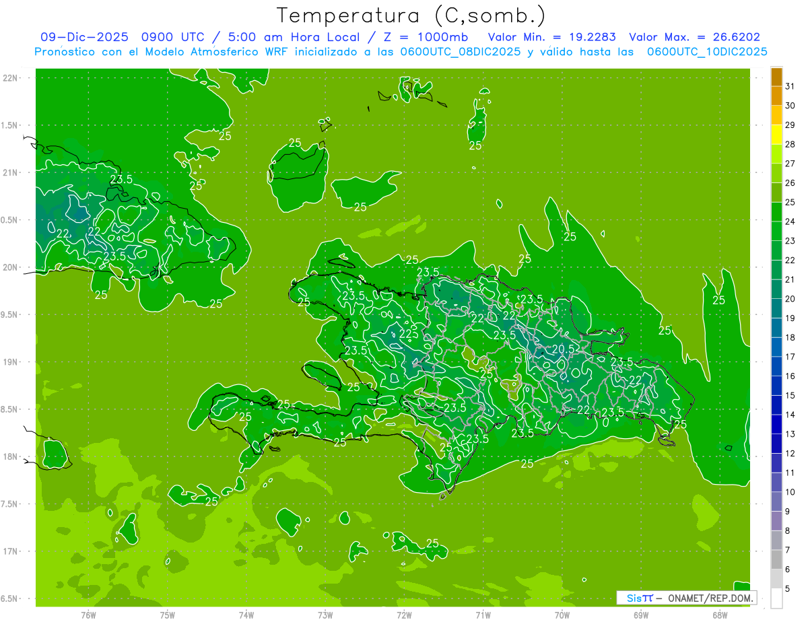Click the '69W' longitude axis label
This screenshot has width=808, height=624.
tap(641, 615)
